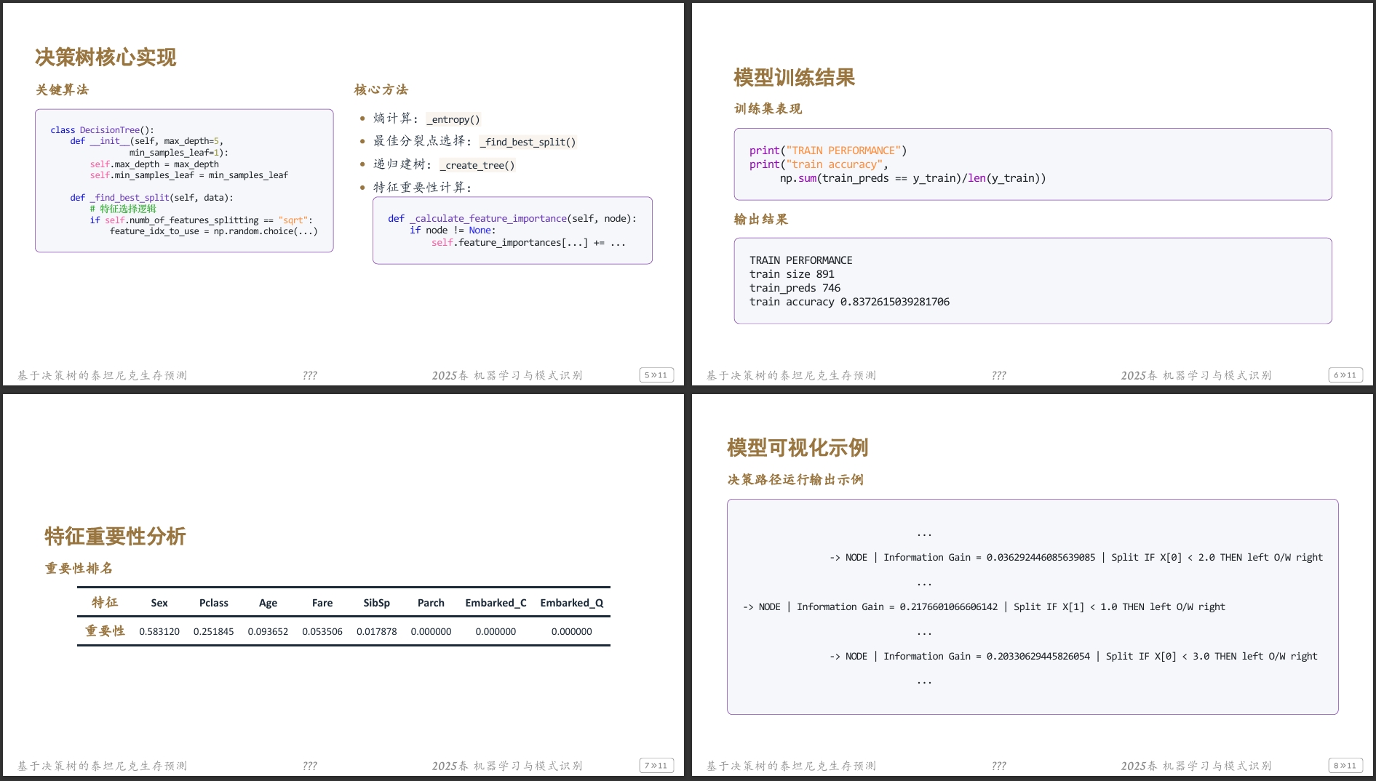1376x781 pixels.
Task: Select the 模型可视化示例 slide title
Action: tap(798, 448)
